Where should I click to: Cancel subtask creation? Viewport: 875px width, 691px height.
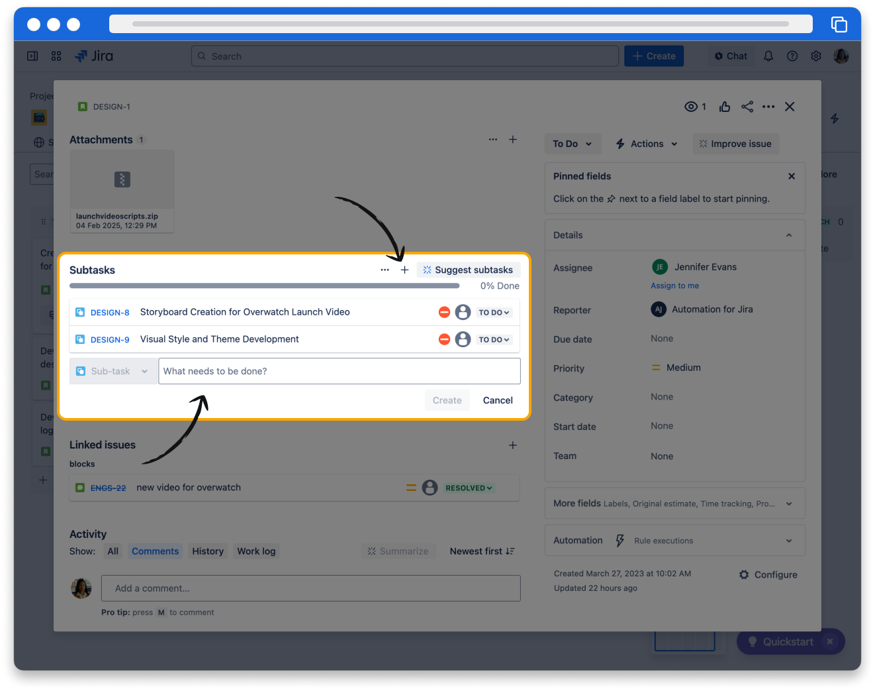(498, 400)
